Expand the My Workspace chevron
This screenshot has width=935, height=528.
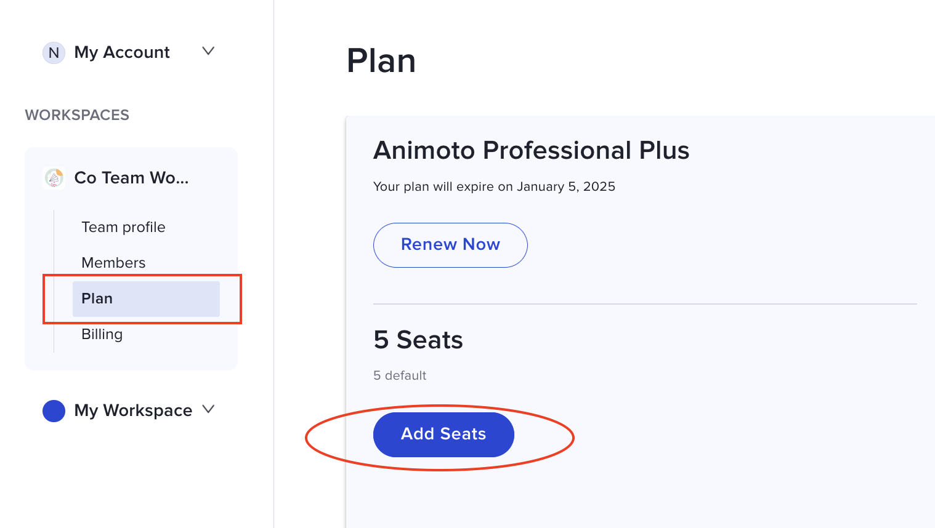208,409
